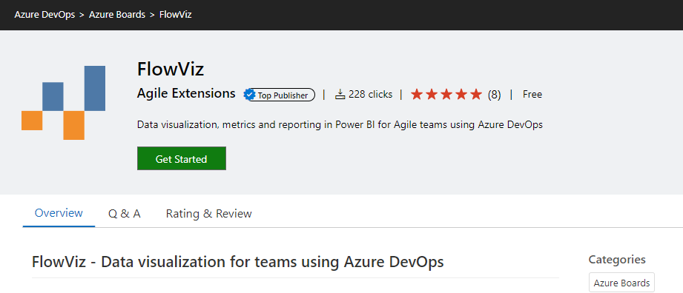683x293 pixels.
Task: Select the Azure Boards category tag
Action: (621, 283)
